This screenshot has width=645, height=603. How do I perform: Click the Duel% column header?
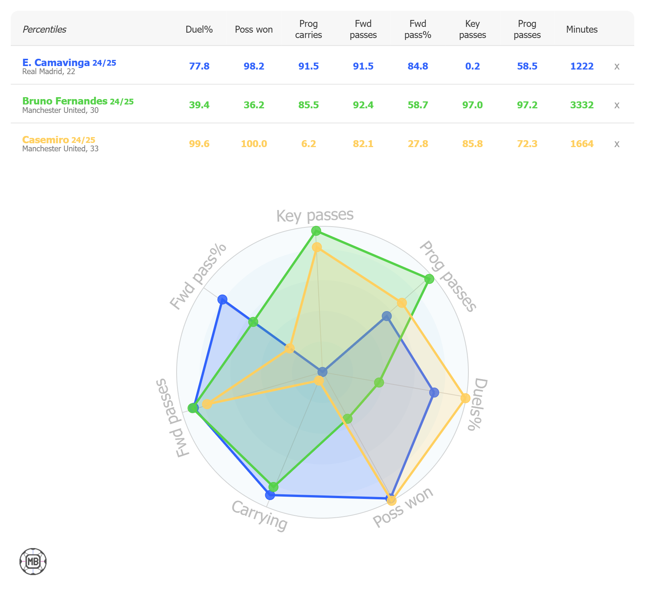click(199, 30)
